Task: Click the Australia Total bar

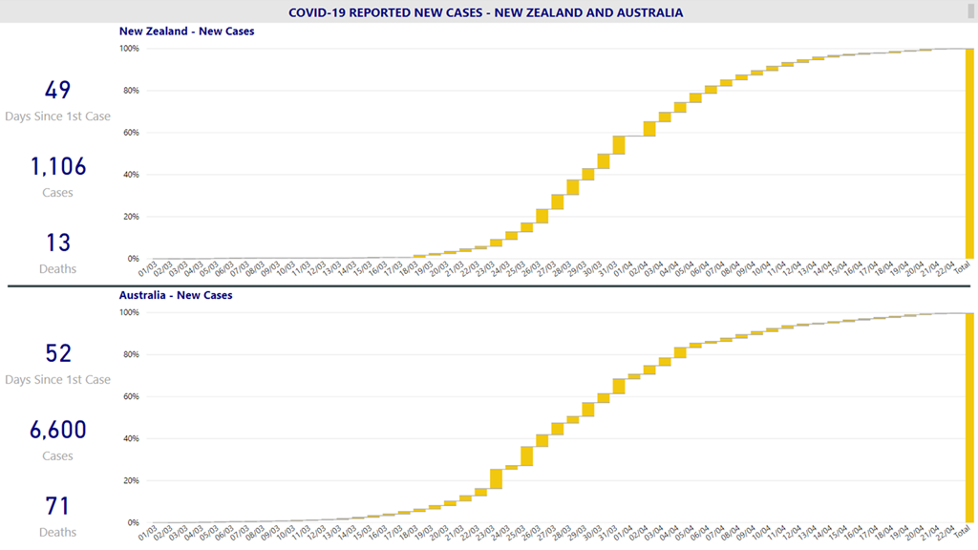Action: pyautogui.click(x=969, y=417)
